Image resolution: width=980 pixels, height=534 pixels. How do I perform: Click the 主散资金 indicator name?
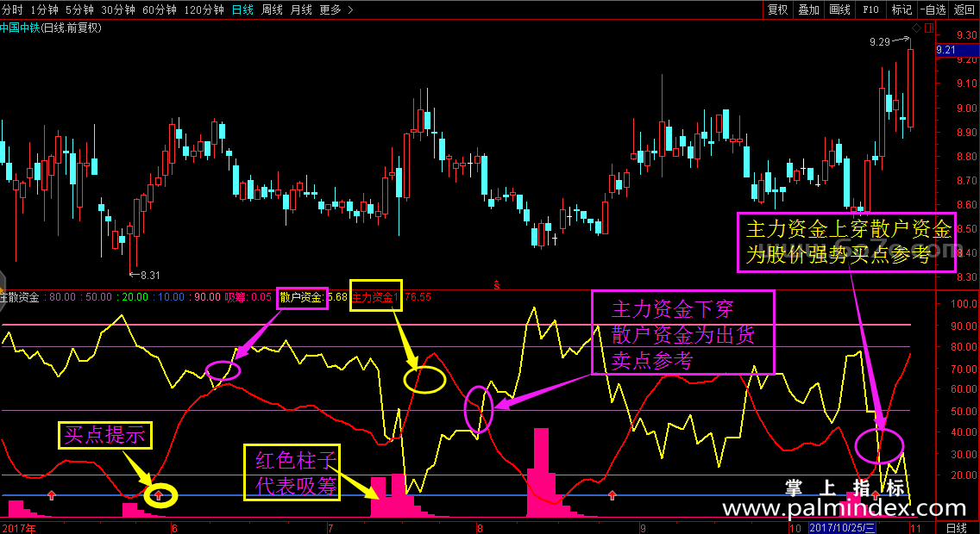click(x=19, y=297)
